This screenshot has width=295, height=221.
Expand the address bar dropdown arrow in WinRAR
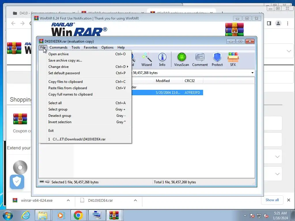pos(252,73)
